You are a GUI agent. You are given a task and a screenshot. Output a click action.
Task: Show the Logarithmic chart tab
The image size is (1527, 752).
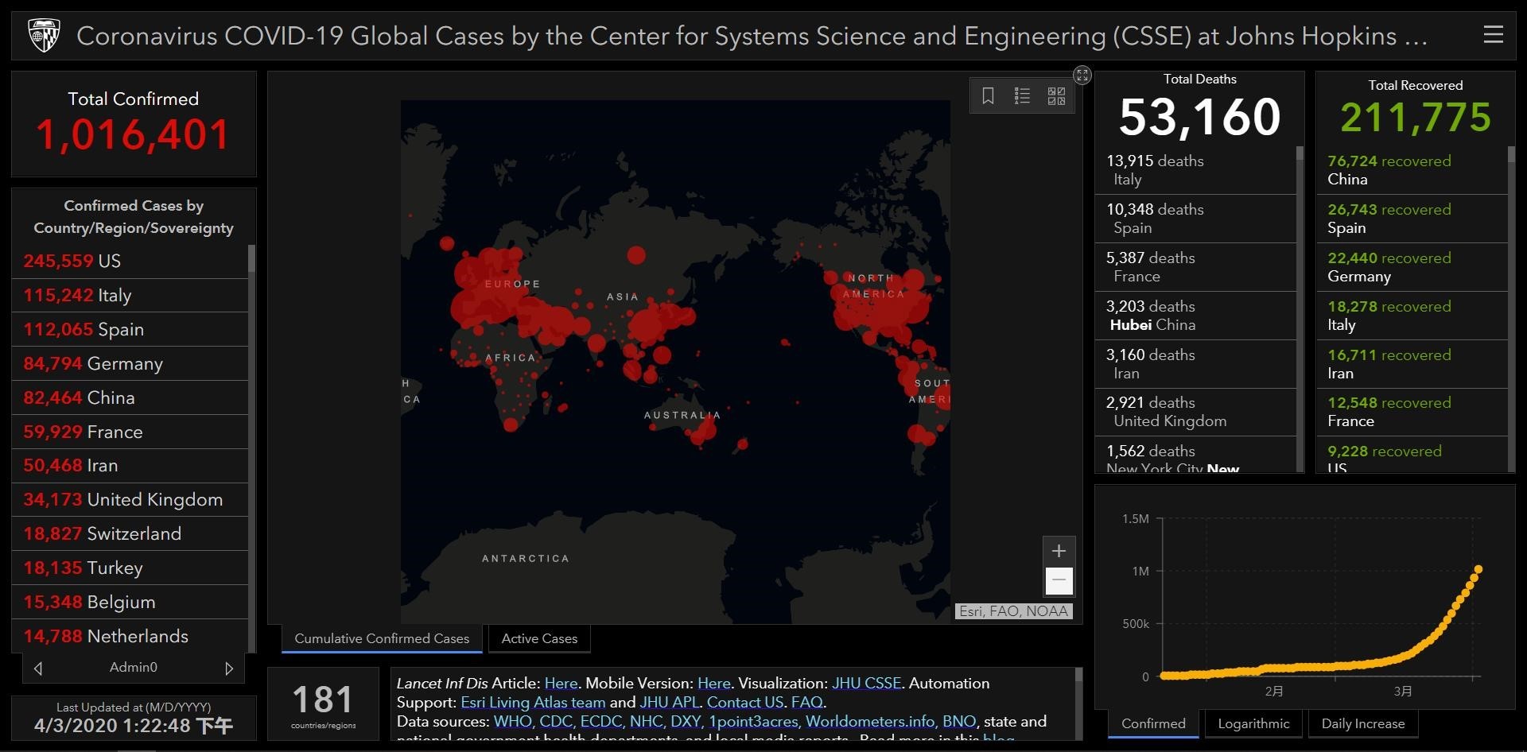pos(1253,723)
